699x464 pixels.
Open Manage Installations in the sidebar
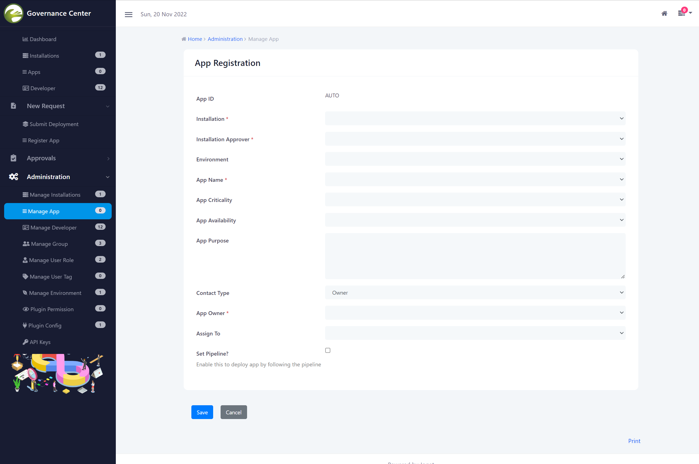click(55, 195)
